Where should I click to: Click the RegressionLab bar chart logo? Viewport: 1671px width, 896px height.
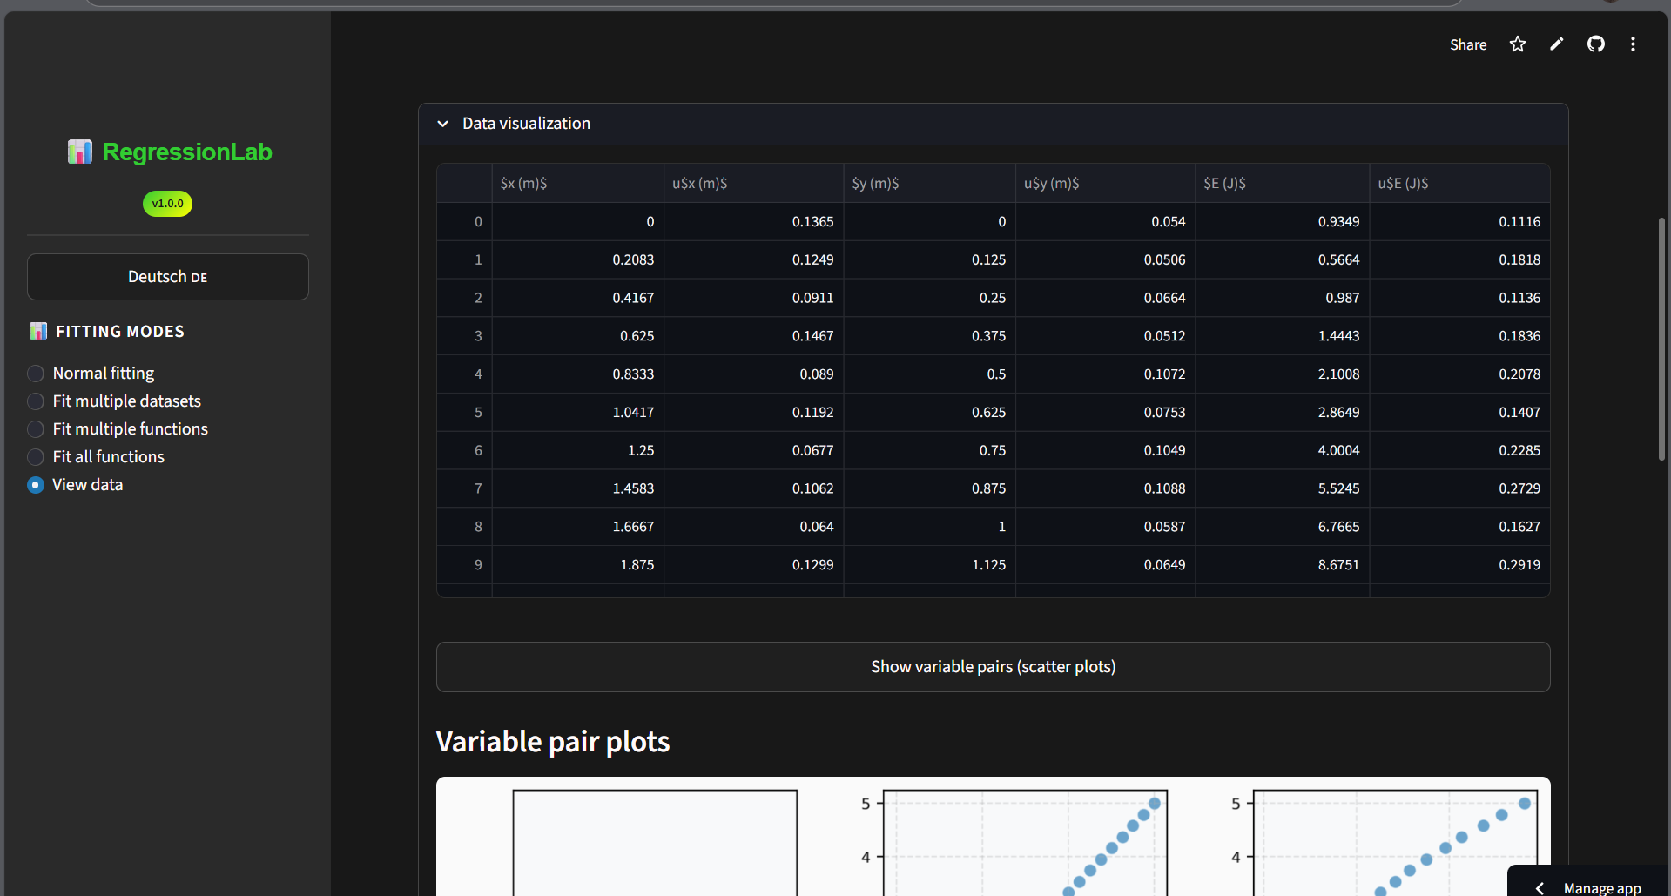point(79,152)
